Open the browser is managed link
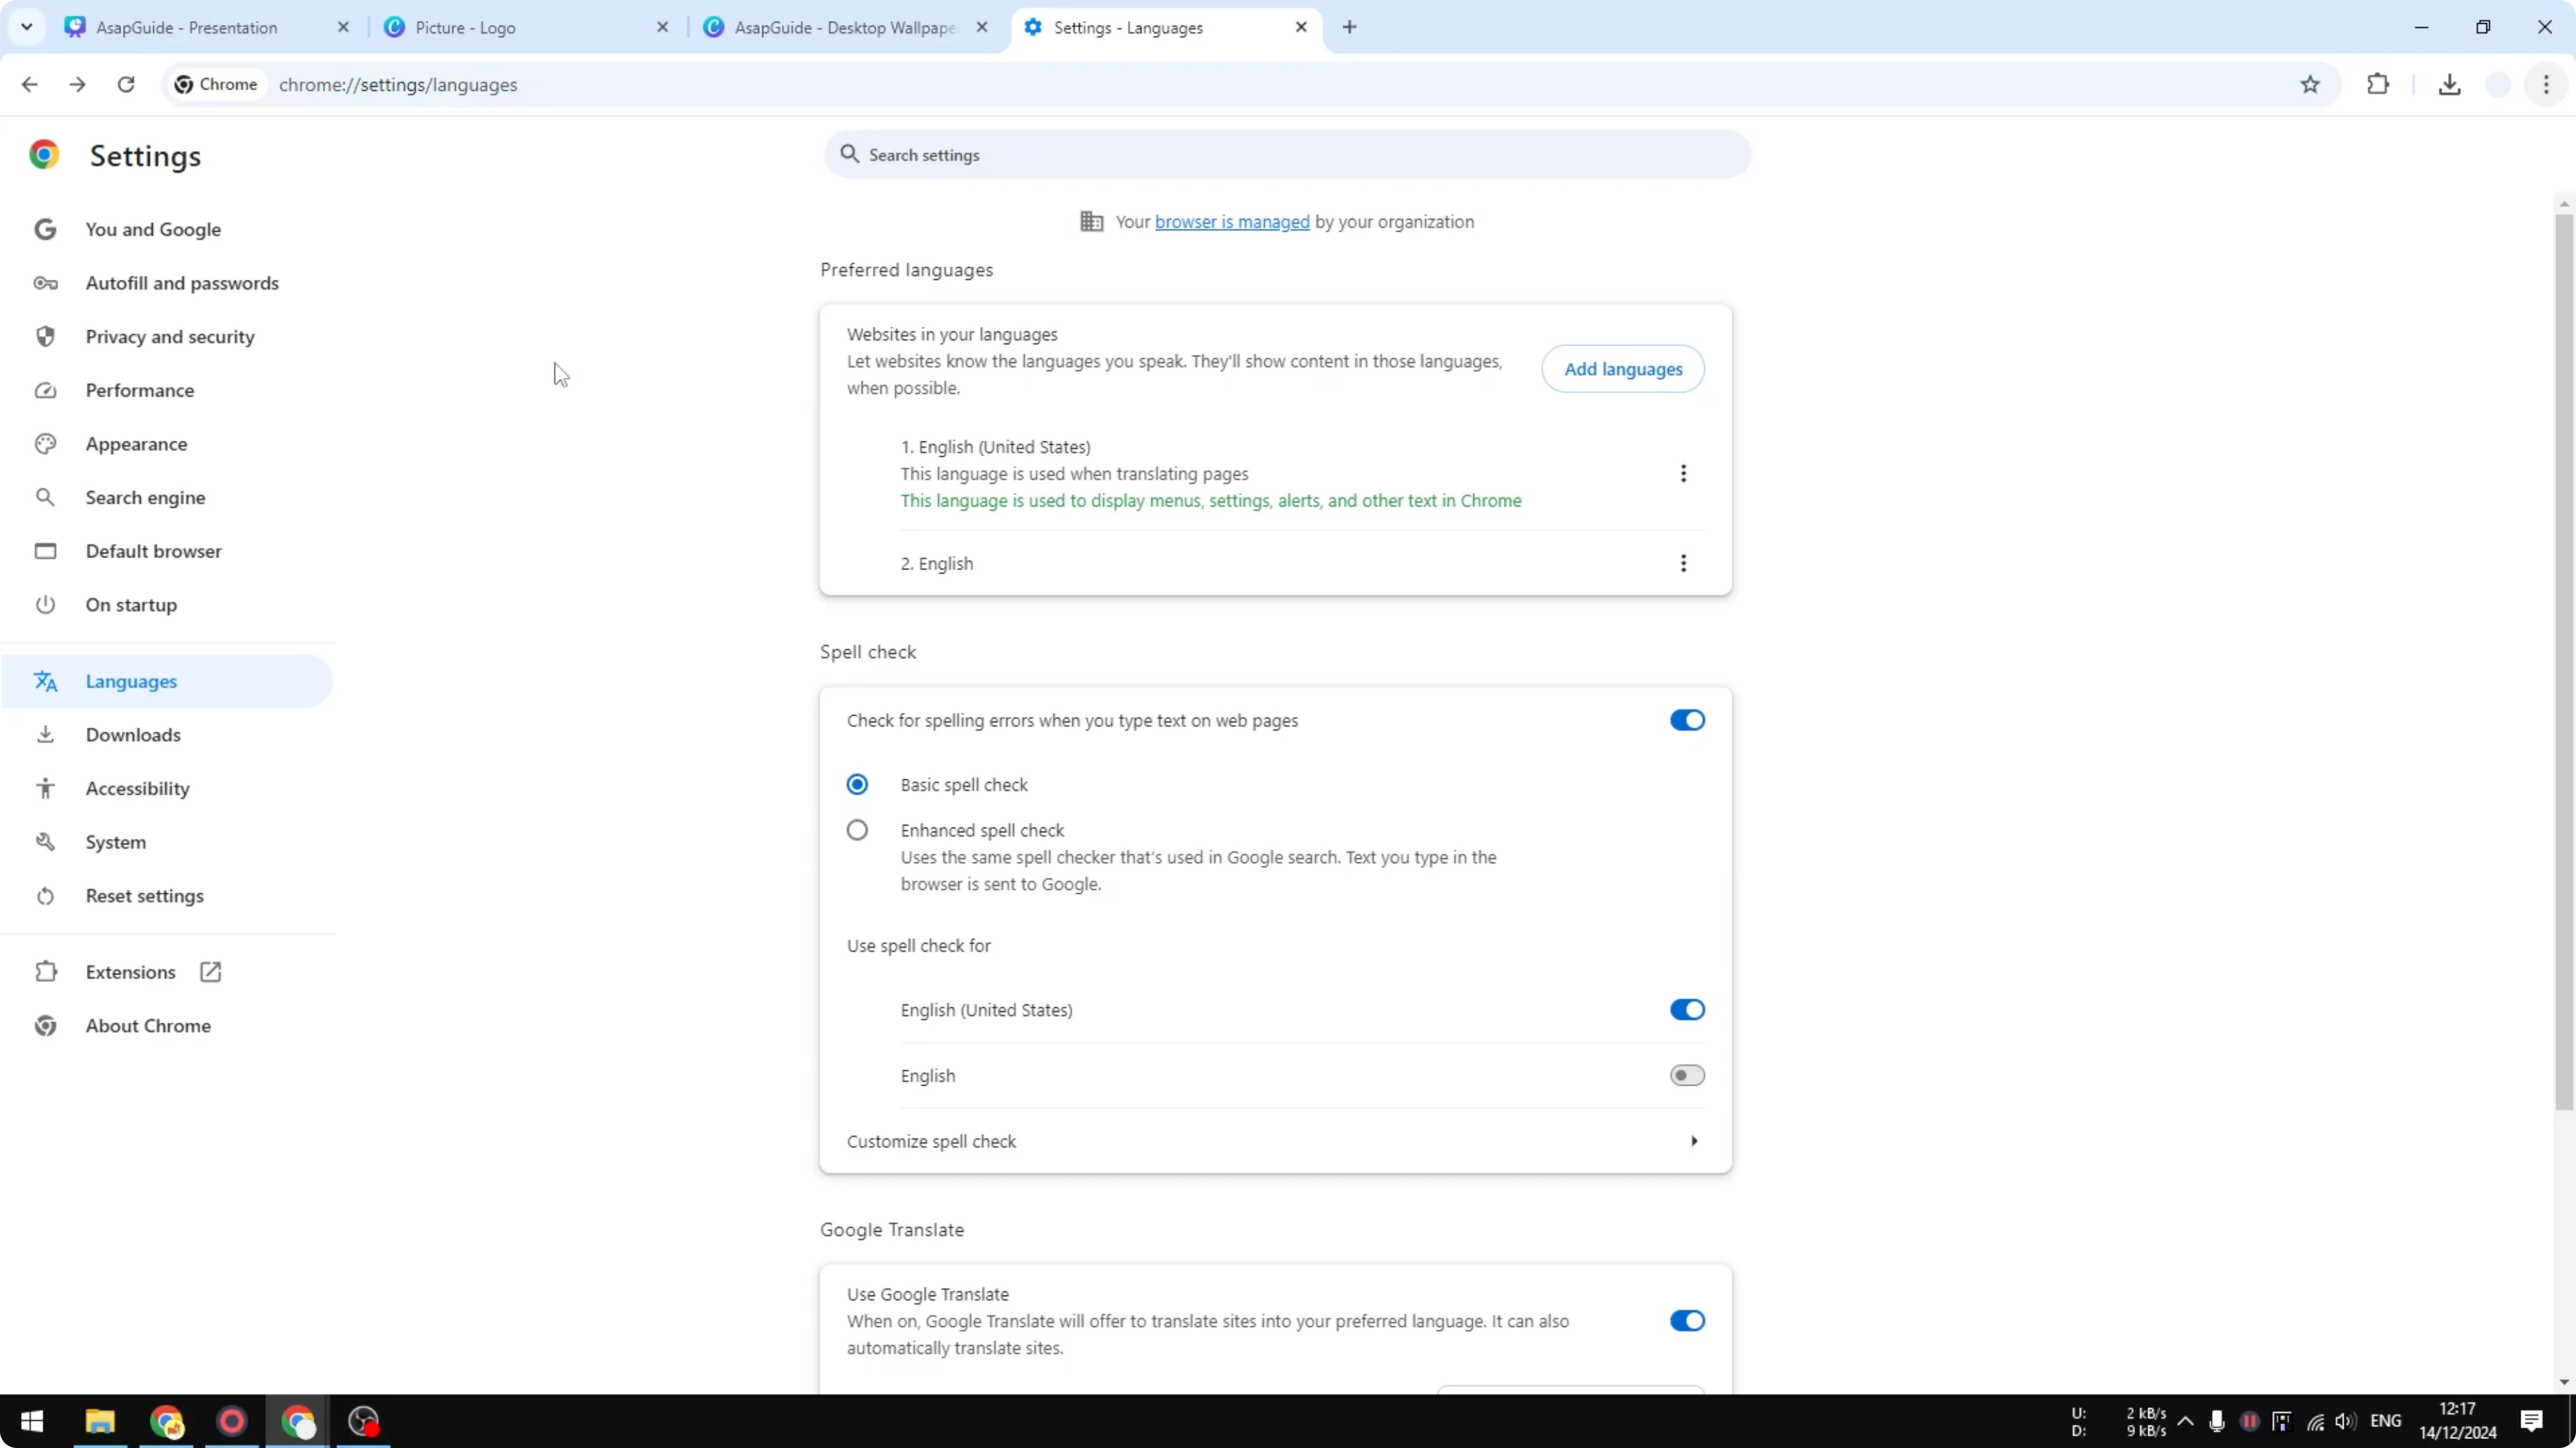This screenshot has width=2576, height=1448. tap(1231, 222)
